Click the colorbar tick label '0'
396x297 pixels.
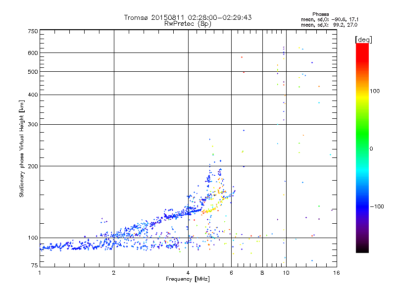[x=371, y=148]
